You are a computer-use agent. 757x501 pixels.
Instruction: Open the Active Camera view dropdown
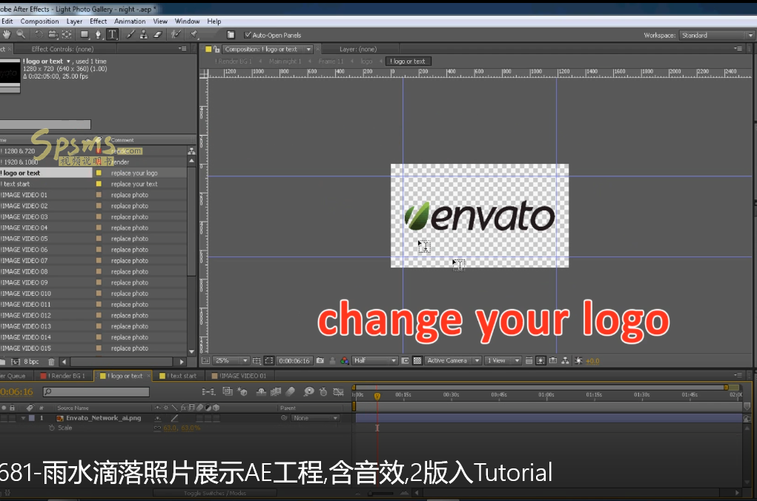click(x=453, y=360)
